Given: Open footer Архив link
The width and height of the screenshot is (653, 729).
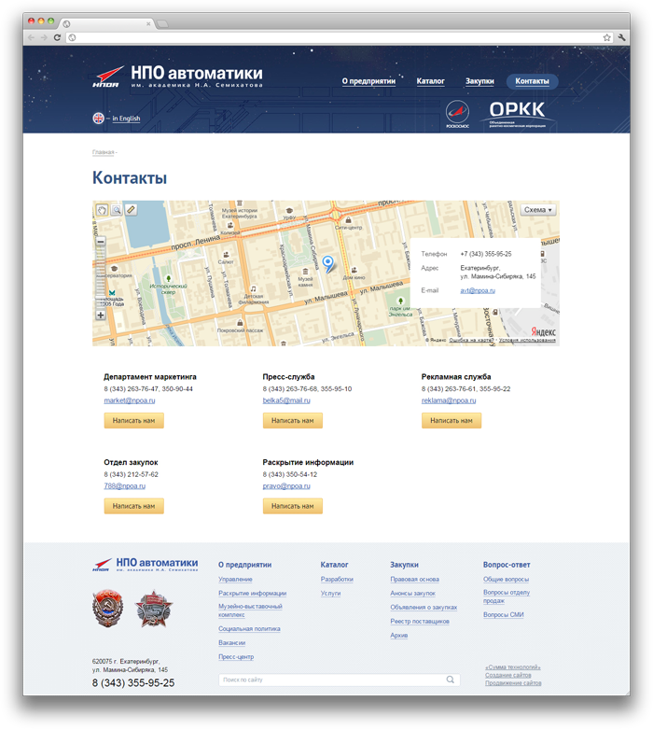Looking at the screenshot, I should pyautogui.click(x=398, y=635).
